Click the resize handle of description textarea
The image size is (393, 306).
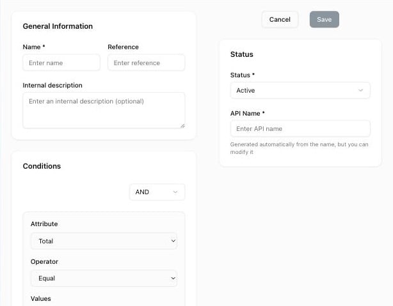[x=182, y=126]
